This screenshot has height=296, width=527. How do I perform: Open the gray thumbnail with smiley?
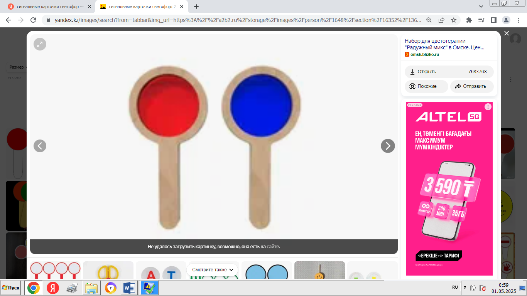click(319, 270)
